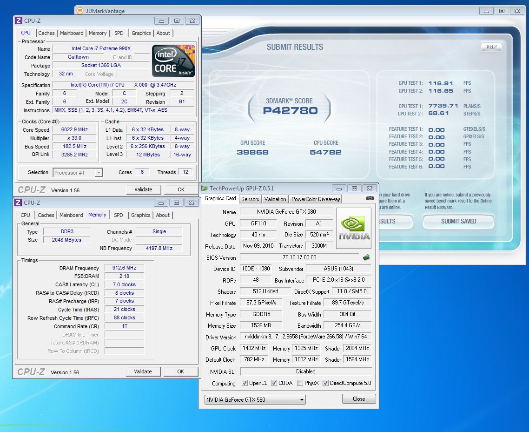This screenshot has height=432, width=529.
Task: Switch to the Sensors tab in GPU-Z
Action: [250, 199]
